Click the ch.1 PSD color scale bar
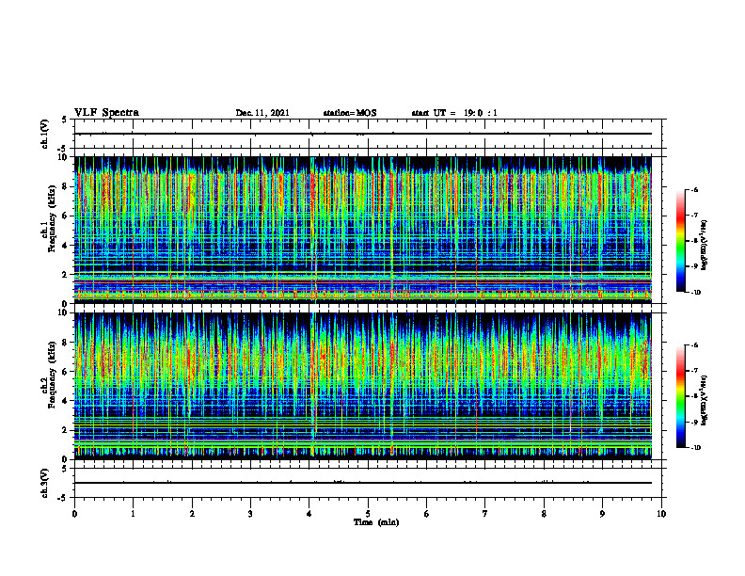 pos(680,241)
